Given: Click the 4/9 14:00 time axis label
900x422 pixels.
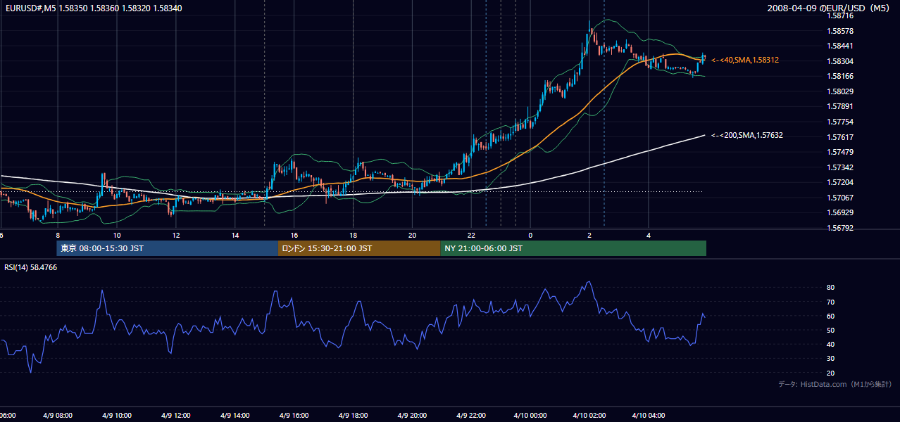Looking at the screenshot, I should pos(235,415).
